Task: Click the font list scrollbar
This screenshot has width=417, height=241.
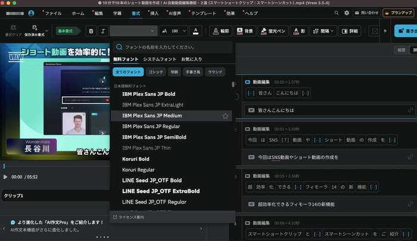Action: [x=234, y=84]
